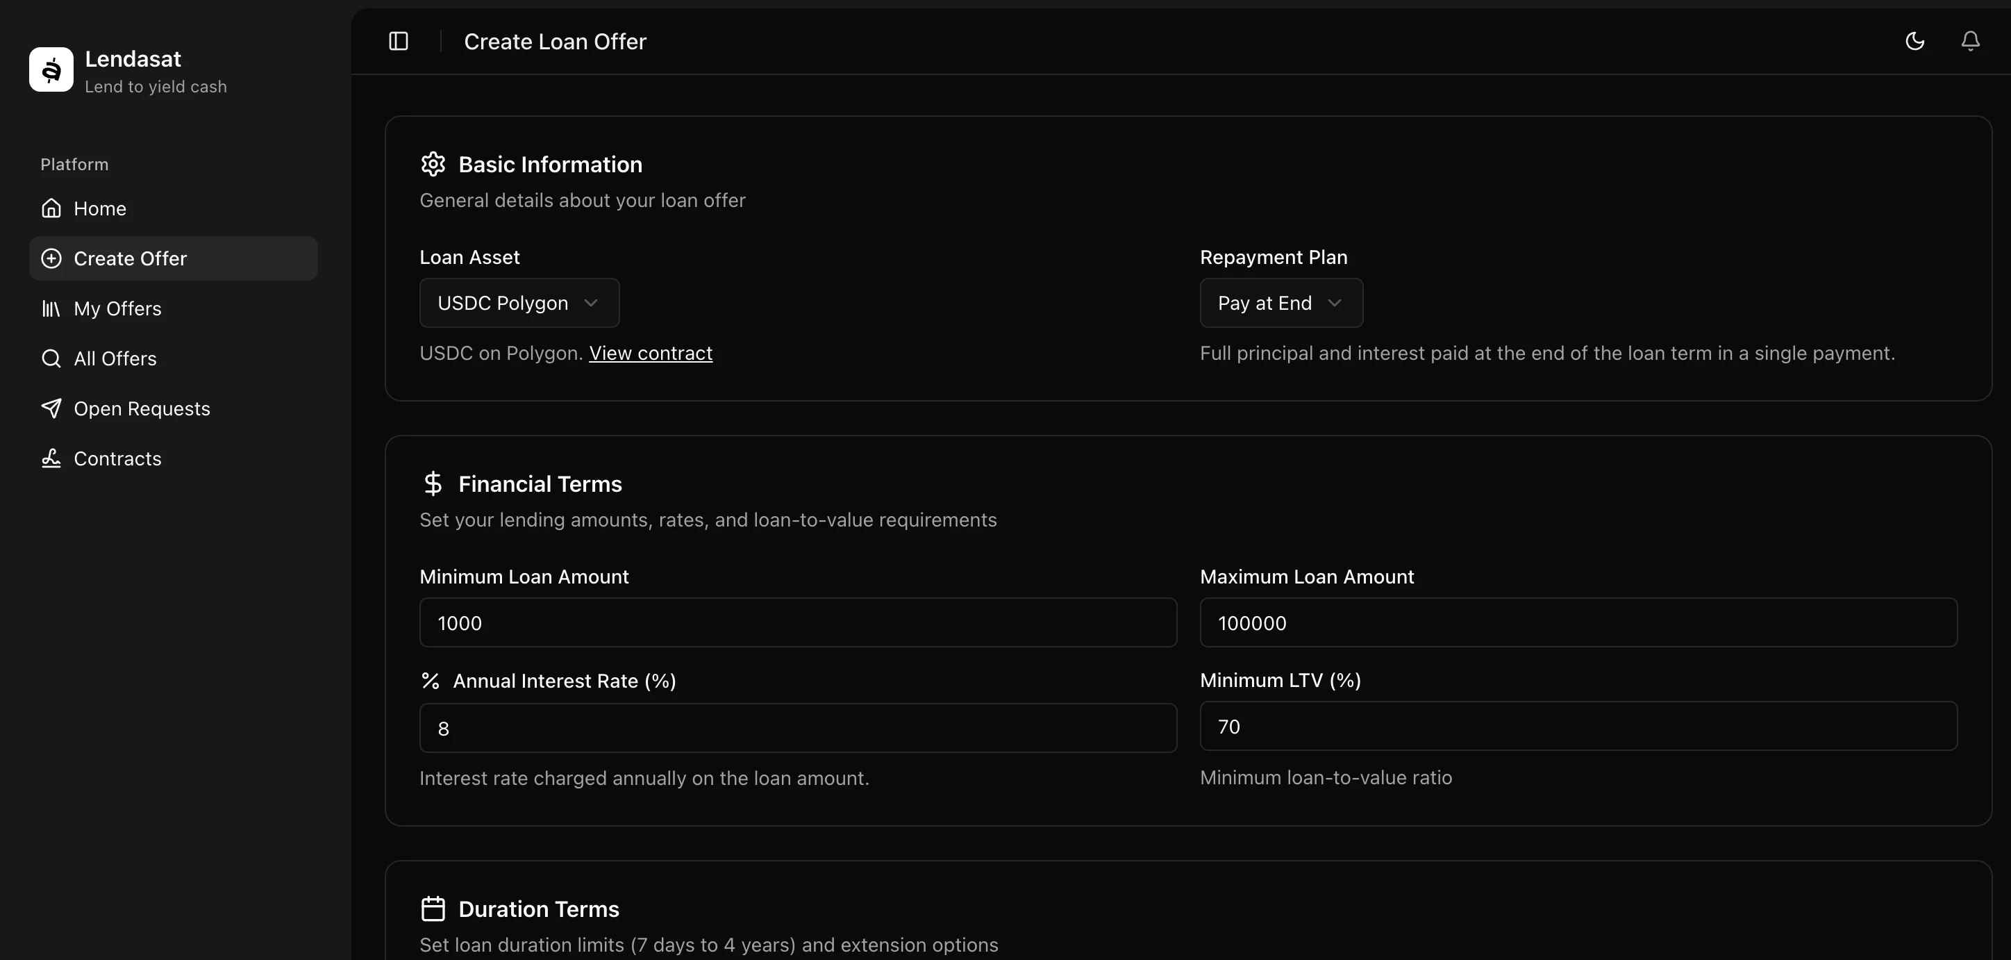Click the Duration Terms calendar icon

click(433, 909)
